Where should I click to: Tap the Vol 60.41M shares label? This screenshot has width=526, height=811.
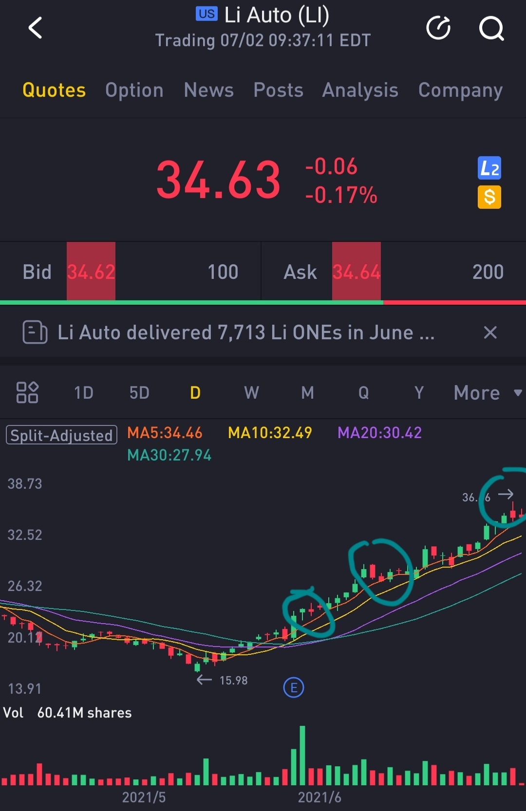(x=67, y=713)
